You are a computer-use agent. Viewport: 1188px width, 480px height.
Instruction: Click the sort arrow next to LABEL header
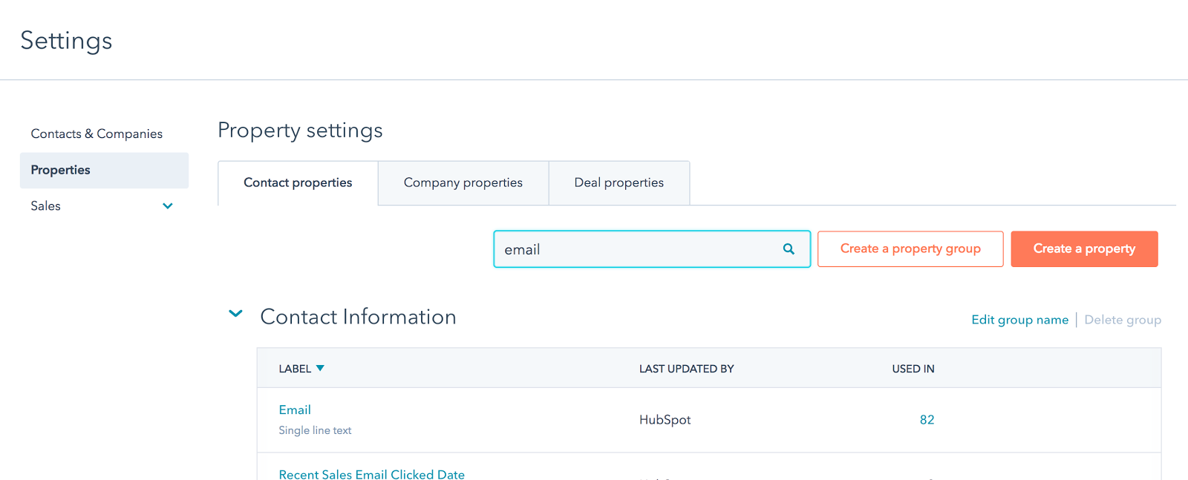[321, 368]
